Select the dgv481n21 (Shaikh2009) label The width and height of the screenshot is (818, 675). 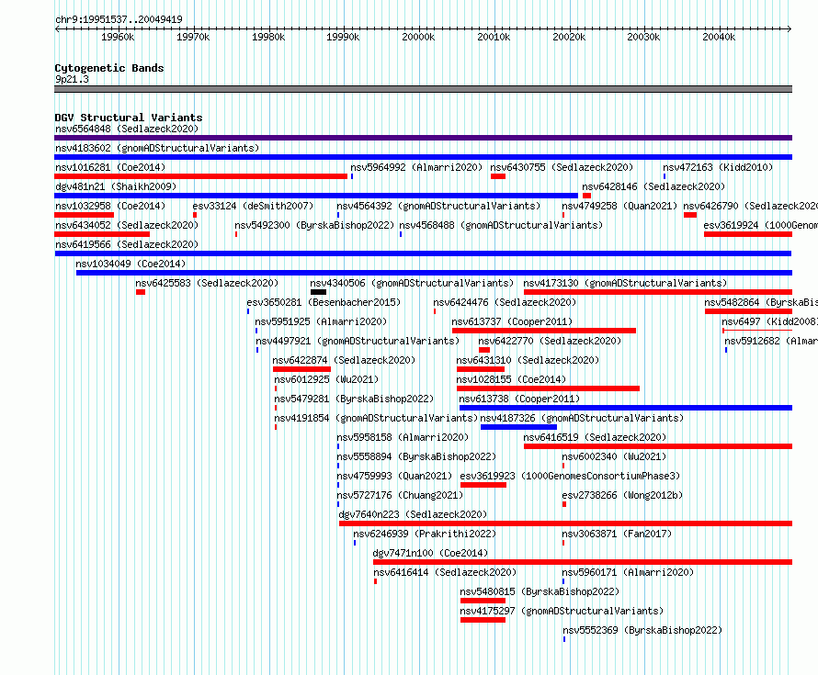click(116, 186)
